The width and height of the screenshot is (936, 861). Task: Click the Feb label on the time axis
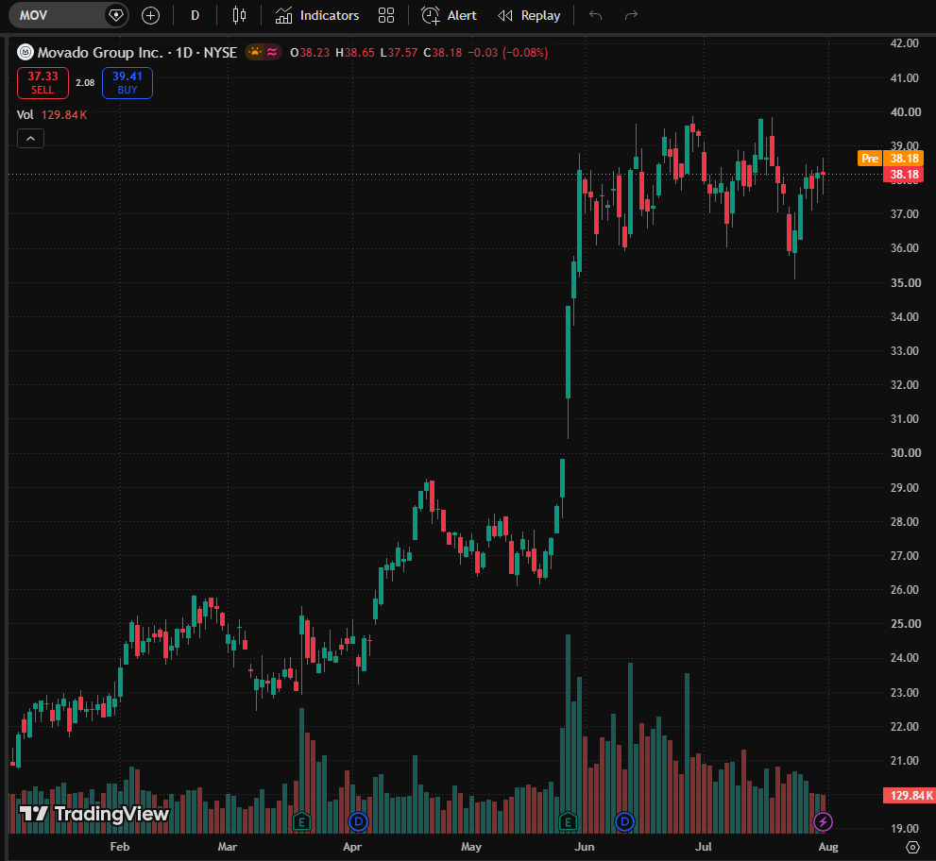pos(119,847)
